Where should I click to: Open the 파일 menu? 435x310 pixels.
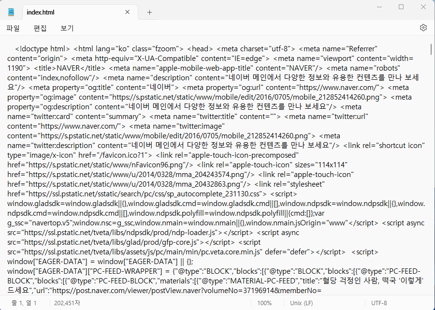pos(13,28)
